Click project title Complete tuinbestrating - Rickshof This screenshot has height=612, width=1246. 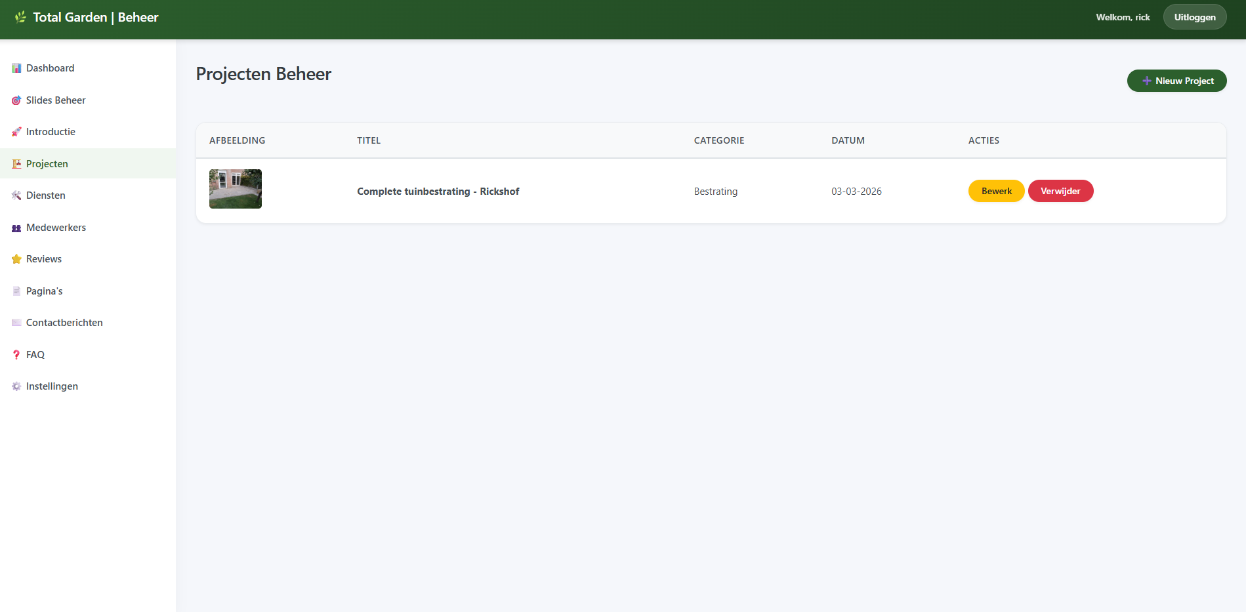pyautogui.click(x=438, y=192)
